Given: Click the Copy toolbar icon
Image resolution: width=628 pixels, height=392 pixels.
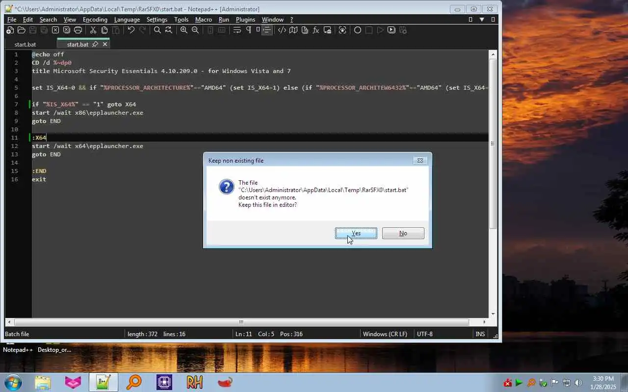Looking at the screenshot, I should tap(105, 30).
